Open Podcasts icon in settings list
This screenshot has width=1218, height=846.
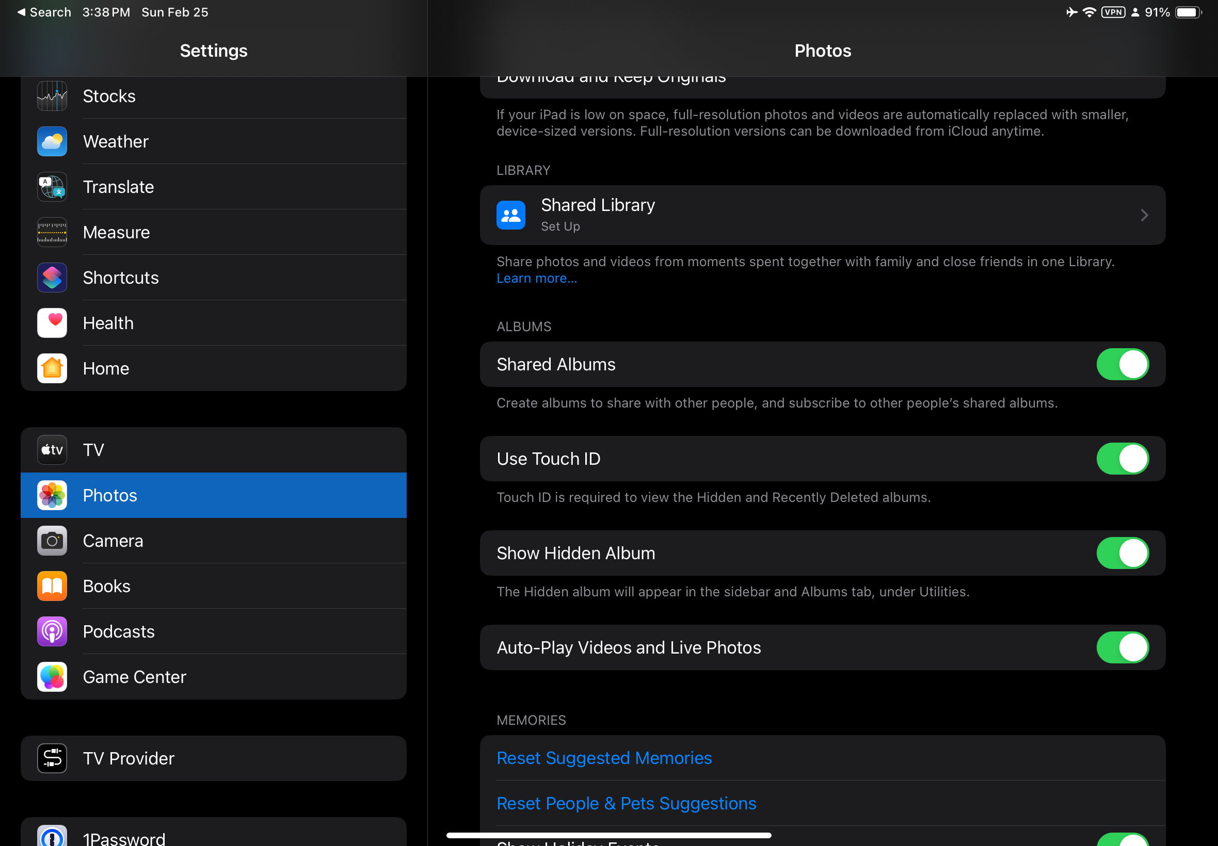[x=52, y=631]
